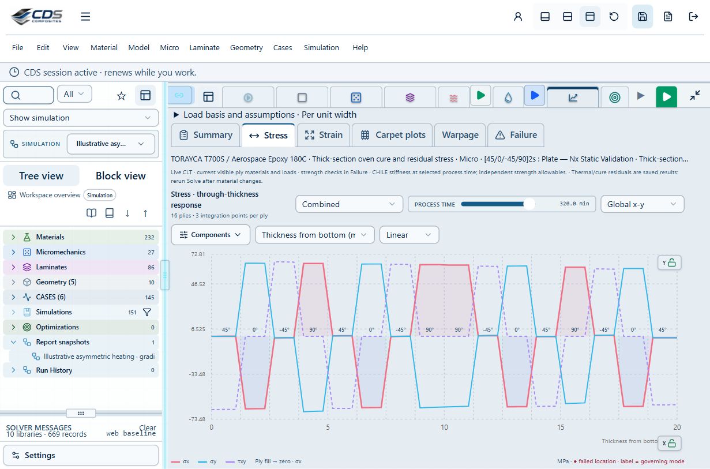The image size is (710, 469).
Task: Click the save (floppy disk) icon
Action: click(x=643, y=17)
